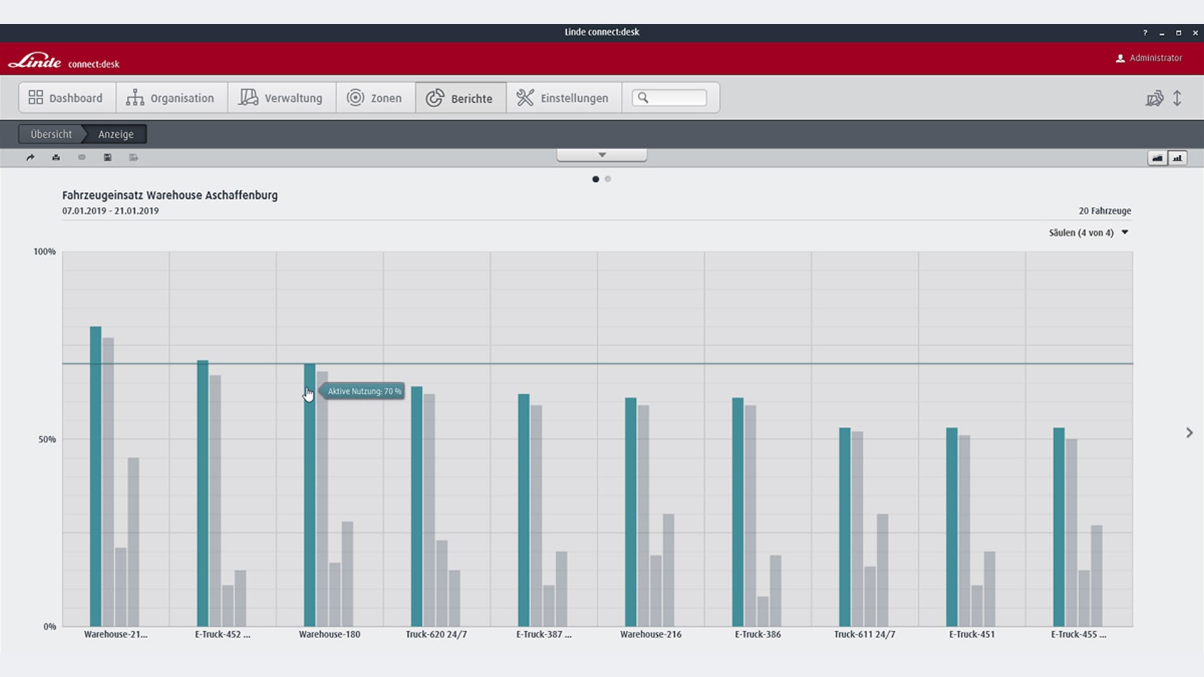
Task: Select the forklift fleet icon top right
Action: click(1154, 98)
